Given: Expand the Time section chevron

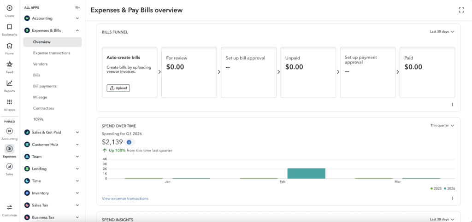Looking at the screenshot, I should pos(77,181).
